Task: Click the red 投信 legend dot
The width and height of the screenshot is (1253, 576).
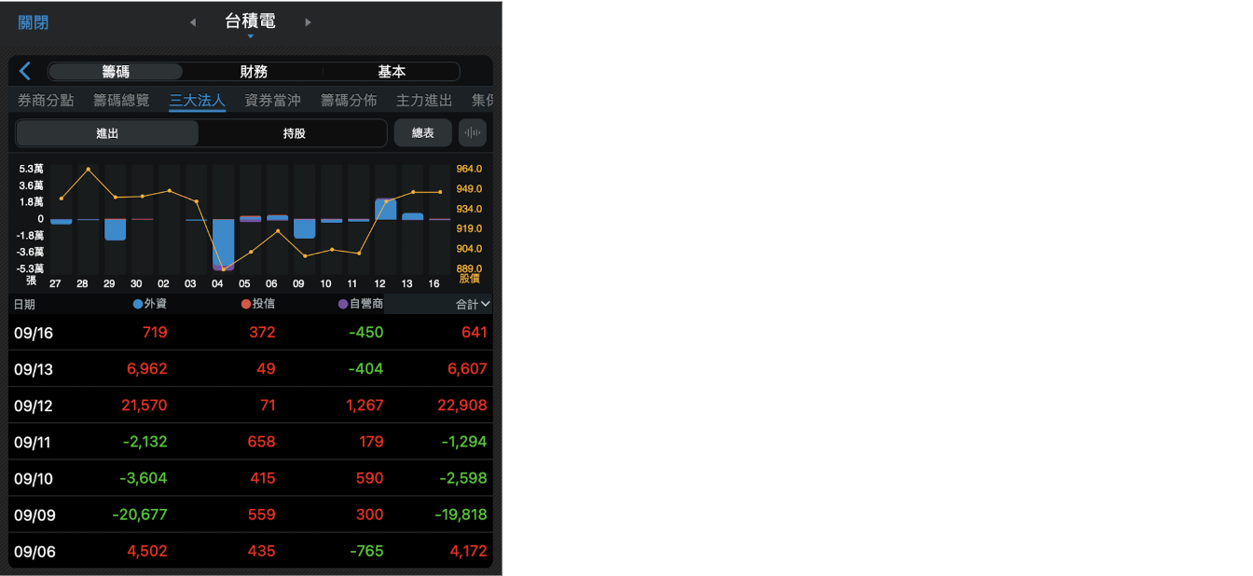Action: [x=246, y=304]
